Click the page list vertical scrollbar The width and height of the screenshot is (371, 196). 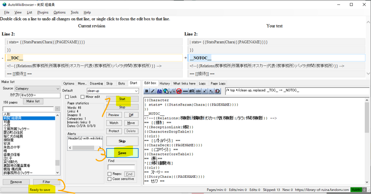click(57, 143)
